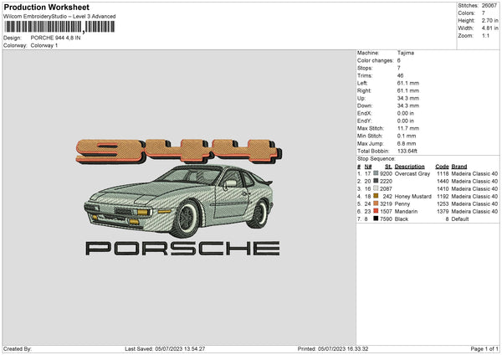Click the Brand column header

coord(460,165)
